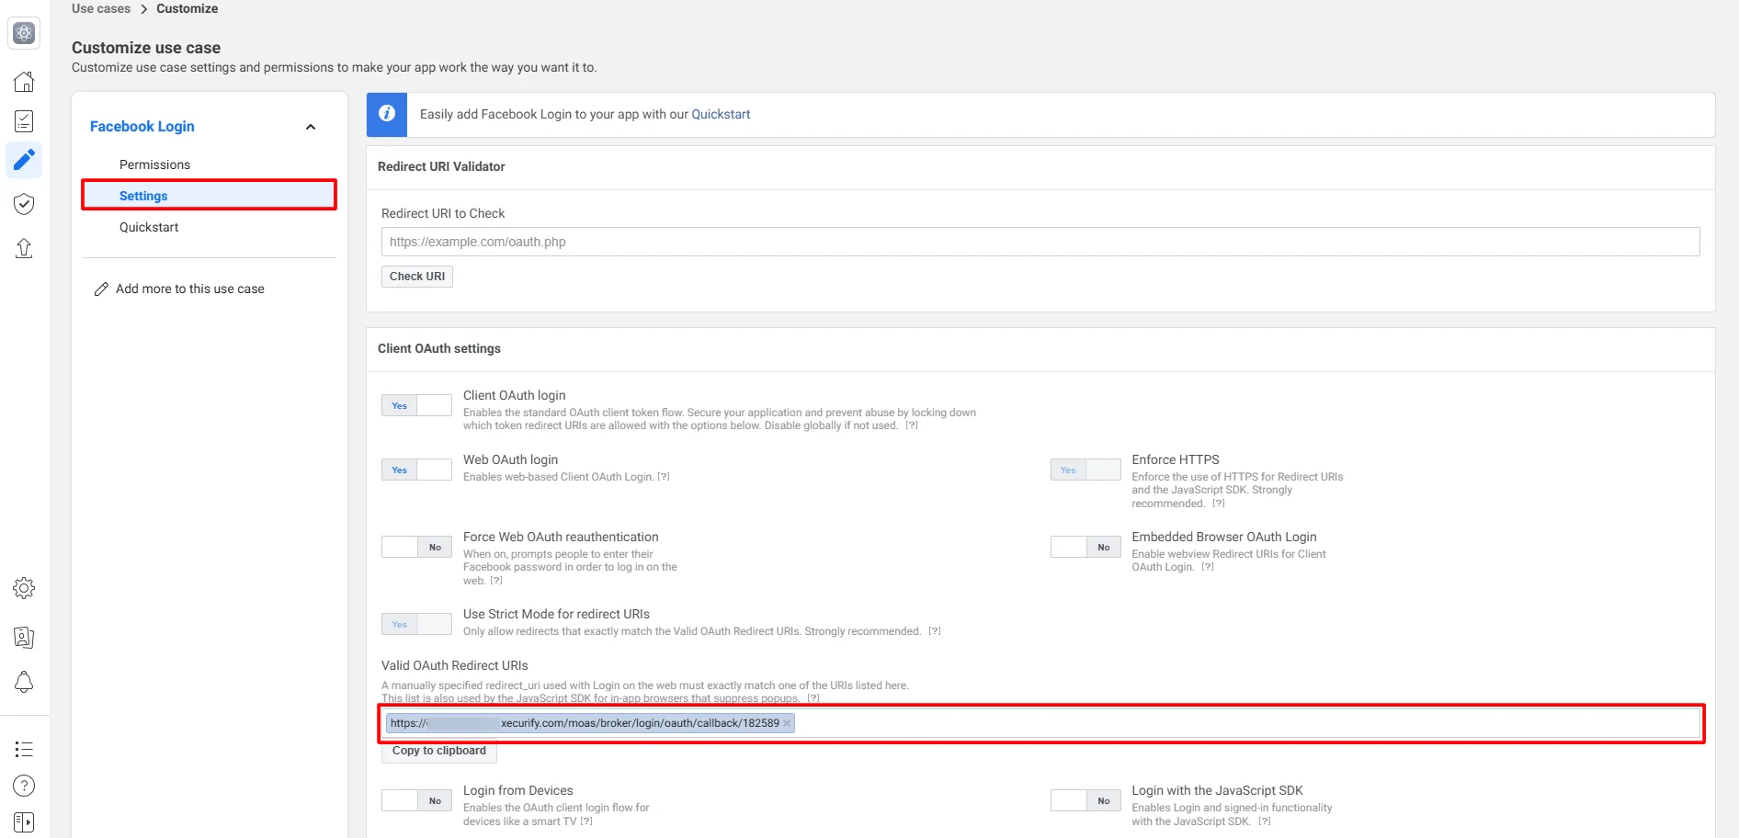Screen dimensions: 1739x838
Task: Click the publish arrow icon in sidebar
Action: (24, 249)
